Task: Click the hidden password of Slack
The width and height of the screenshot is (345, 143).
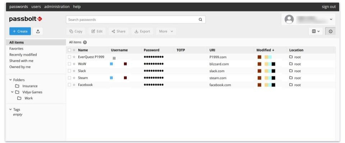Action: (x=153, y=71)
